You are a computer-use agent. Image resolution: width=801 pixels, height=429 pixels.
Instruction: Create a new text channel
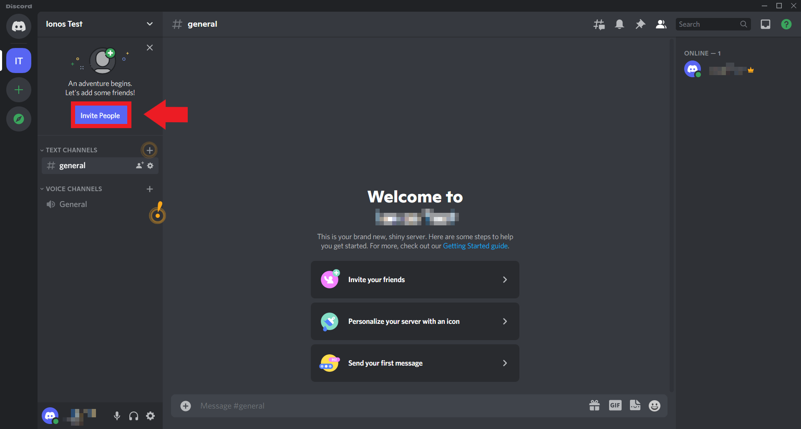(x=149, y=149)
